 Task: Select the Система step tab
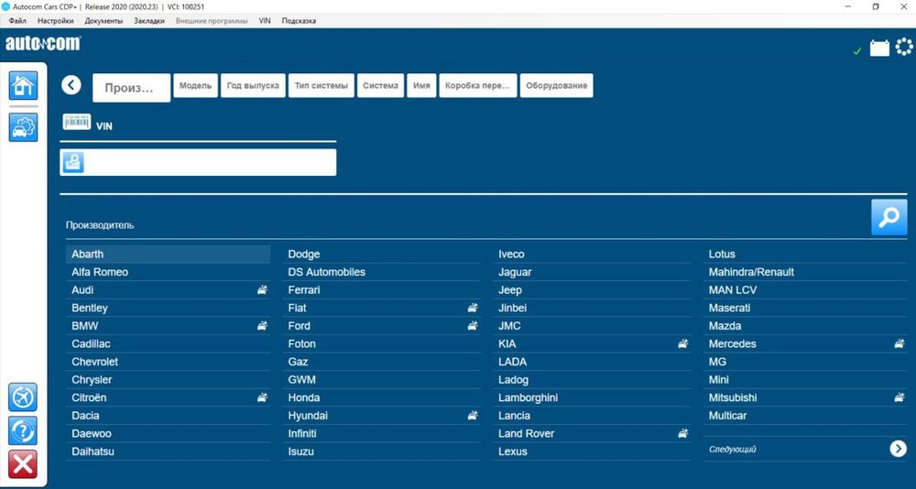click(380, 85)
